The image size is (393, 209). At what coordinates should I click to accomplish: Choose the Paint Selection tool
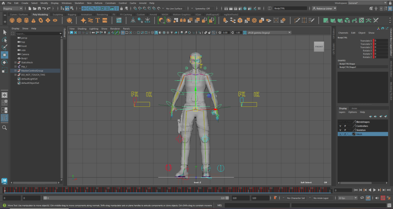tap(5, 47)
